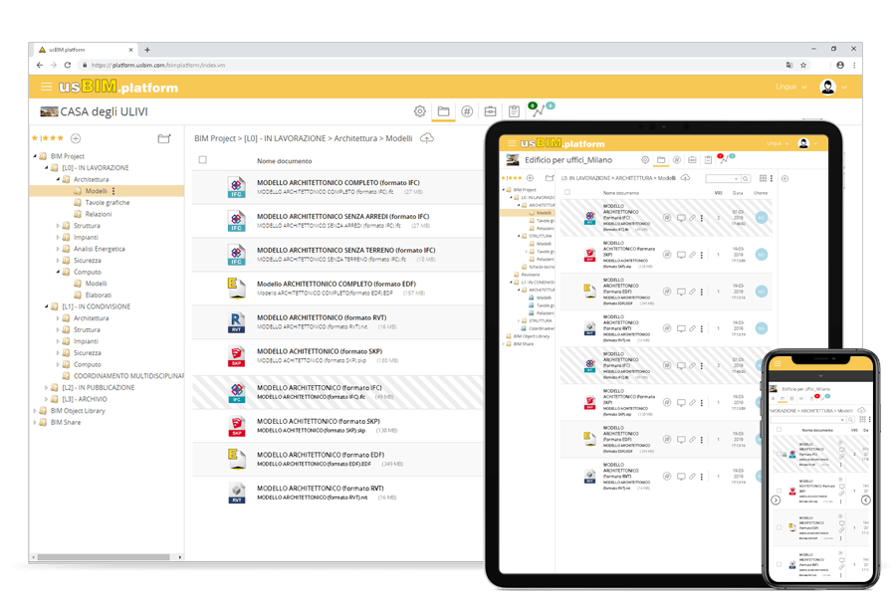Image resolution: width=896 pixels, height=597 pixels.
Task: Open the hamburger menu on the tablet
Action: [512, 143]
